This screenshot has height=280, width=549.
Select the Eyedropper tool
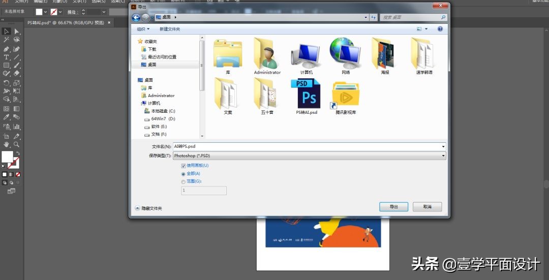click(x=6, y=117)
